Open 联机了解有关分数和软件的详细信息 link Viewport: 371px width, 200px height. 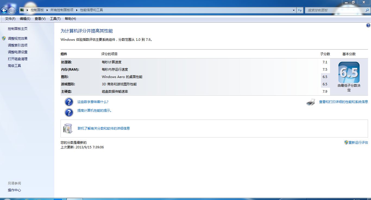click(104, 129)
